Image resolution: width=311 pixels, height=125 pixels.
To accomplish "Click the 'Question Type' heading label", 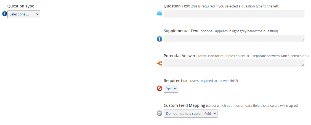I will coord(21,6).
